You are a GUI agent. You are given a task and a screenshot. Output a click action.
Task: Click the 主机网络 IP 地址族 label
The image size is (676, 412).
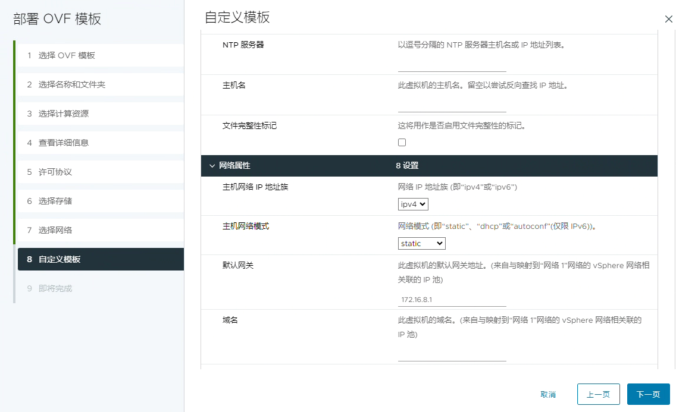coord(255,187)
